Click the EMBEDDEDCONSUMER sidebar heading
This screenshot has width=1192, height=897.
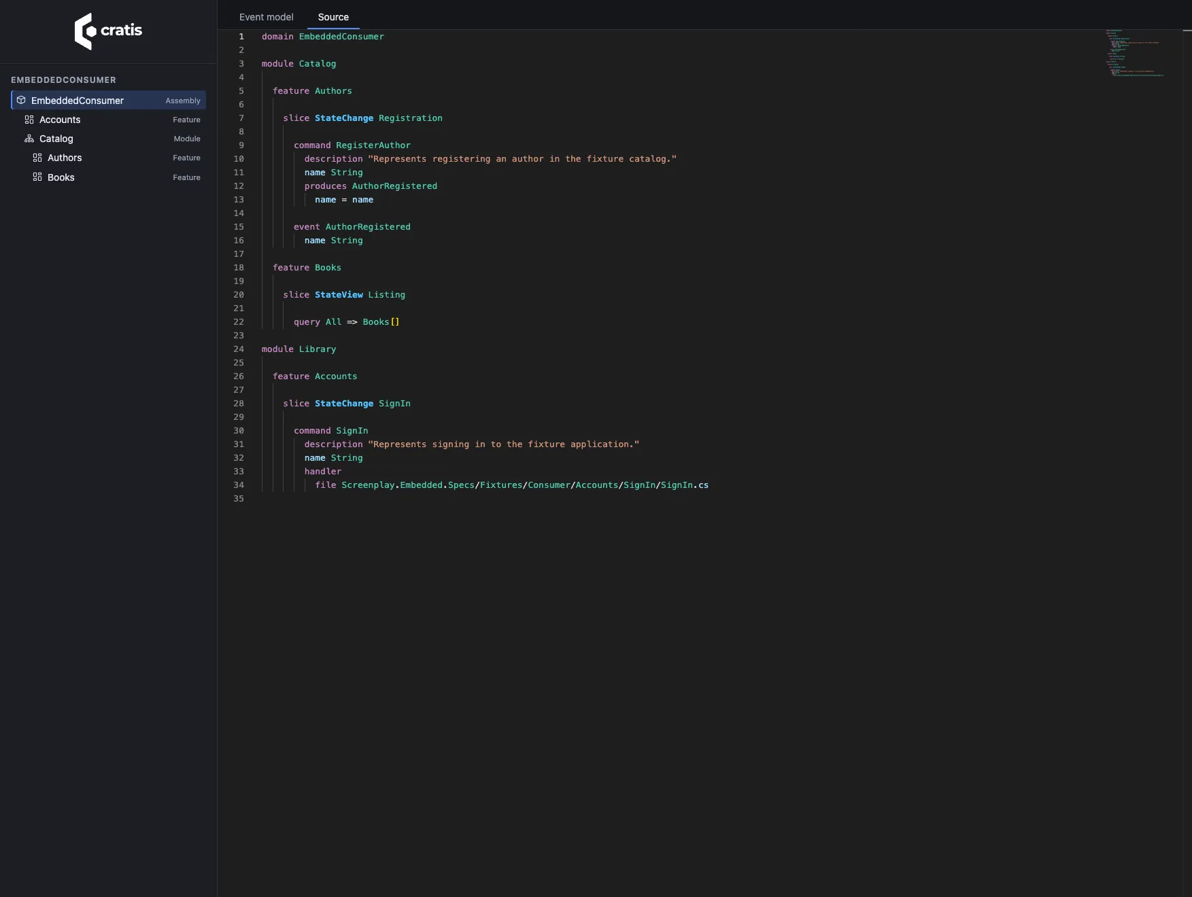[x=63, y=80]
